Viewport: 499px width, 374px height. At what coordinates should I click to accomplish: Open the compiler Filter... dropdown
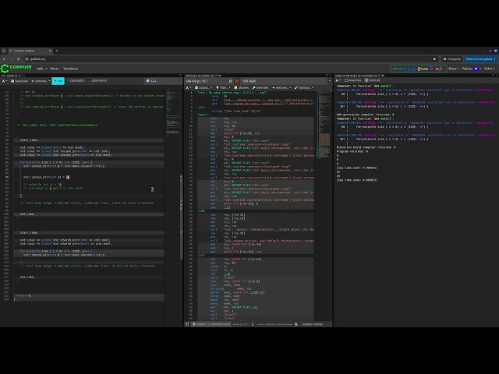click(223, 87)
